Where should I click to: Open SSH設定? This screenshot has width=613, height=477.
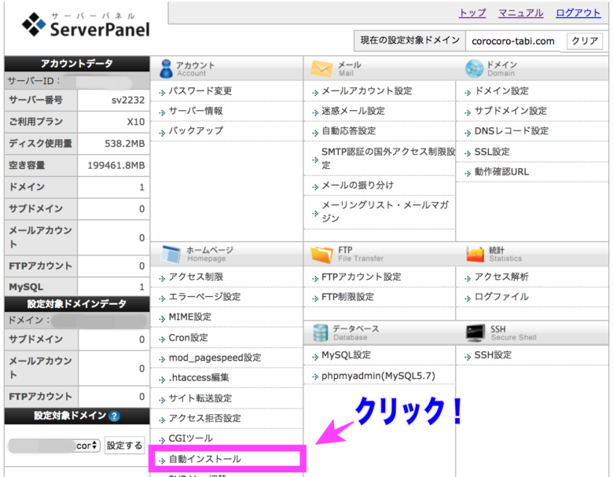click(x=493, y=355)
